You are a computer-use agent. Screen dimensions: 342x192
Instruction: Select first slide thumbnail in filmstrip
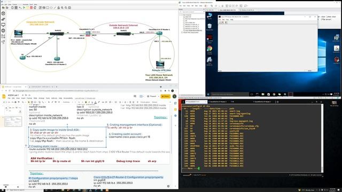tap(13, 110)
